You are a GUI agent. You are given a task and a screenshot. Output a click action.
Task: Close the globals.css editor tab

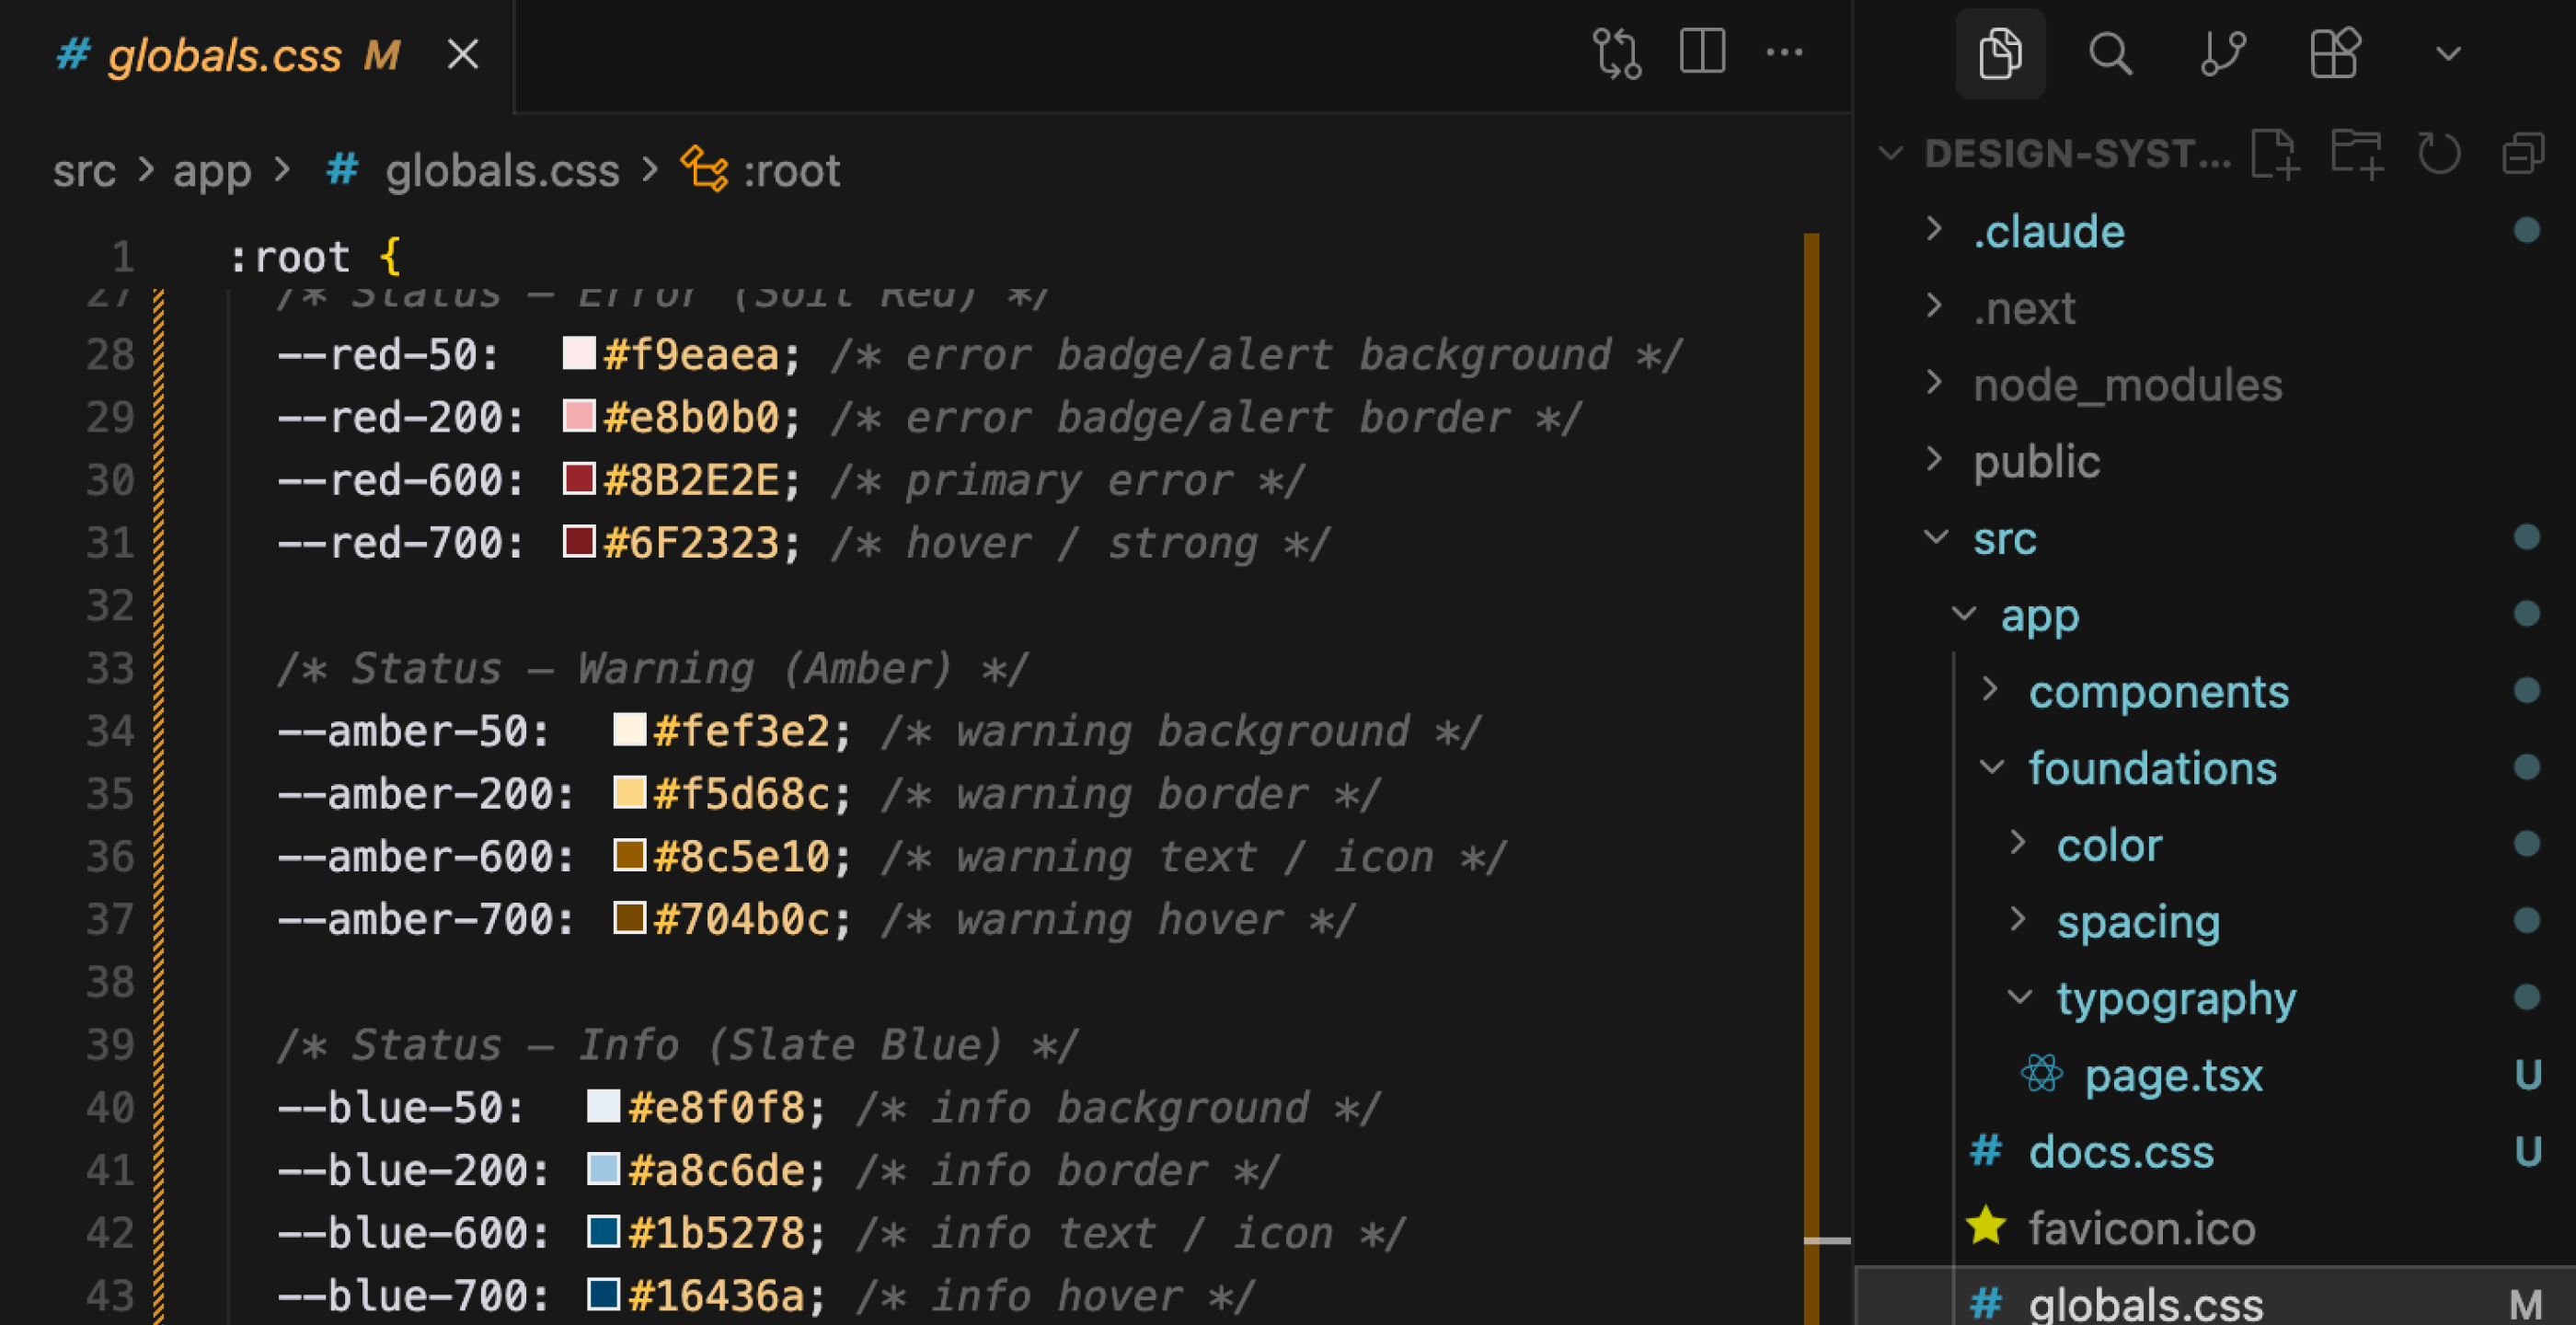(x=463, y=54)
